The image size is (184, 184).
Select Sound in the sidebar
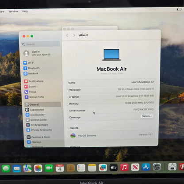coord(31,87)
